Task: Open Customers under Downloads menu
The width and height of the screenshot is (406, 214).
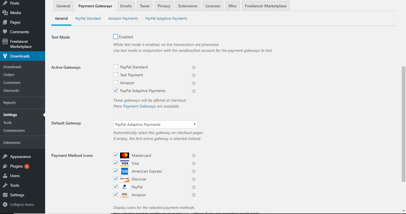Action: click(x=12, y=83)
